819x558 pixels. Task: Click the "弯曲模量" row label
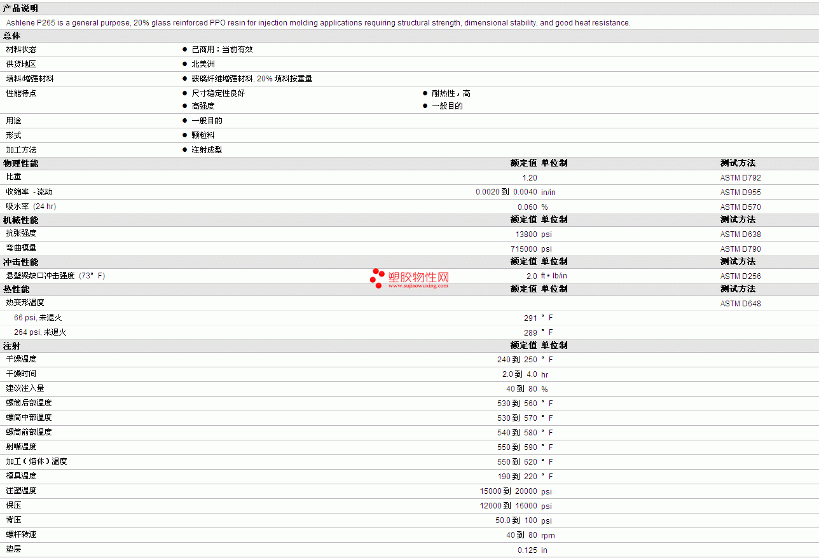click(x=22, y=248)
